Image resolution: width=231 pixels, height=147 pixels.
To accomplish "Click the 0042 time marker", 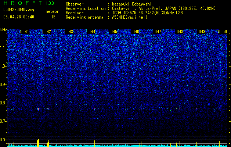I will (47, 32).
